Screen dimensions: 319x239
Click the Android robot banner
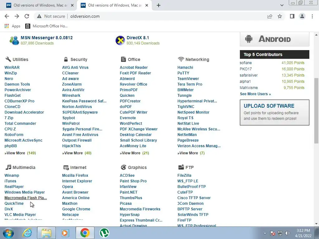[274, 39]
